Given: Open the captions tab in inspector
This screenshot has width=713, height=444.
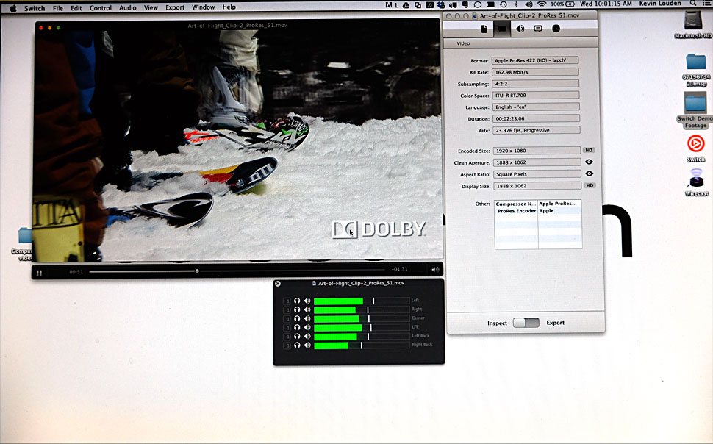Looking at the screenshot, I should [x=538, y=29].
